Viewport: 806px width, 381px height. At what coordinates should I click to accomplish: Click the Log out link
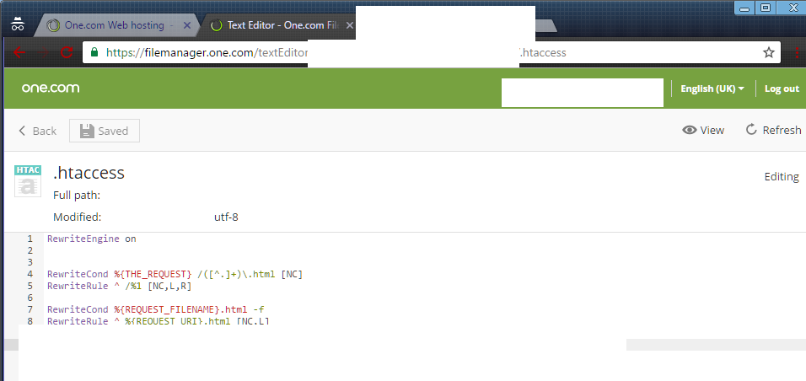(782, 89)
